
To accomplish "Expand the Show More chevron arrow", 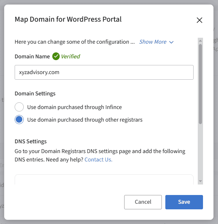I will point(171,42).
